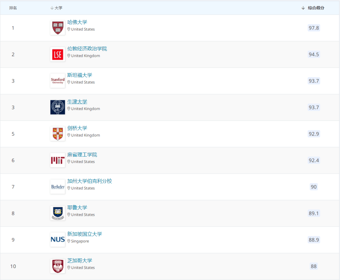Click the 大学 column header text
Image resolution: width=340 pixels, height=280 pixels.
(x=59, y=8)
